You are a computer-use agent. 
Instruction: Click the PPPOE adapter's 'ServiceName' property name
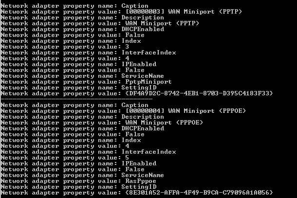(x=142, y=175)
